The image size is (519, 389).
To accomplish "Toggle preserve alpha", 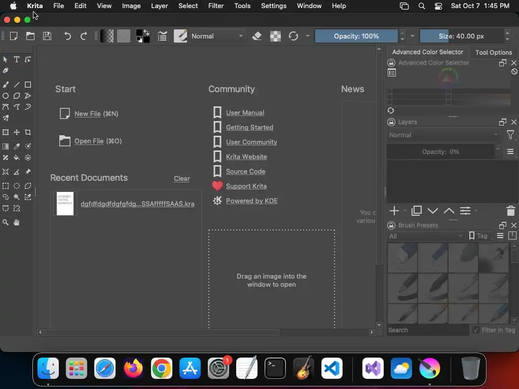I will (x=275, y=36).
